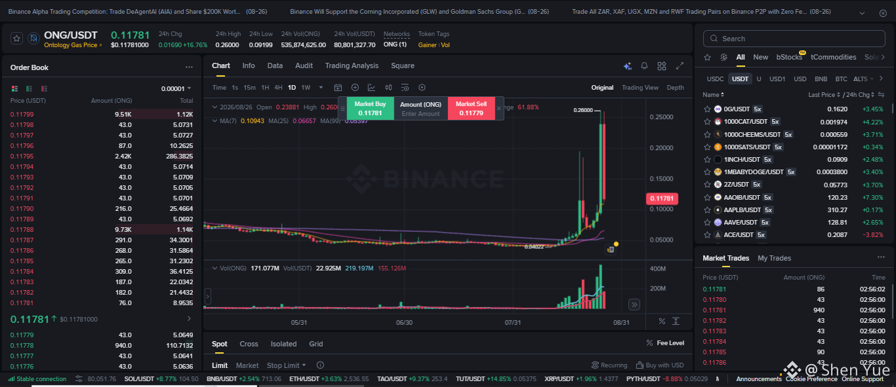Click the magnifier icon in the Search box
The width and height of the screenshot is (896, 387).
click(714, 39)
